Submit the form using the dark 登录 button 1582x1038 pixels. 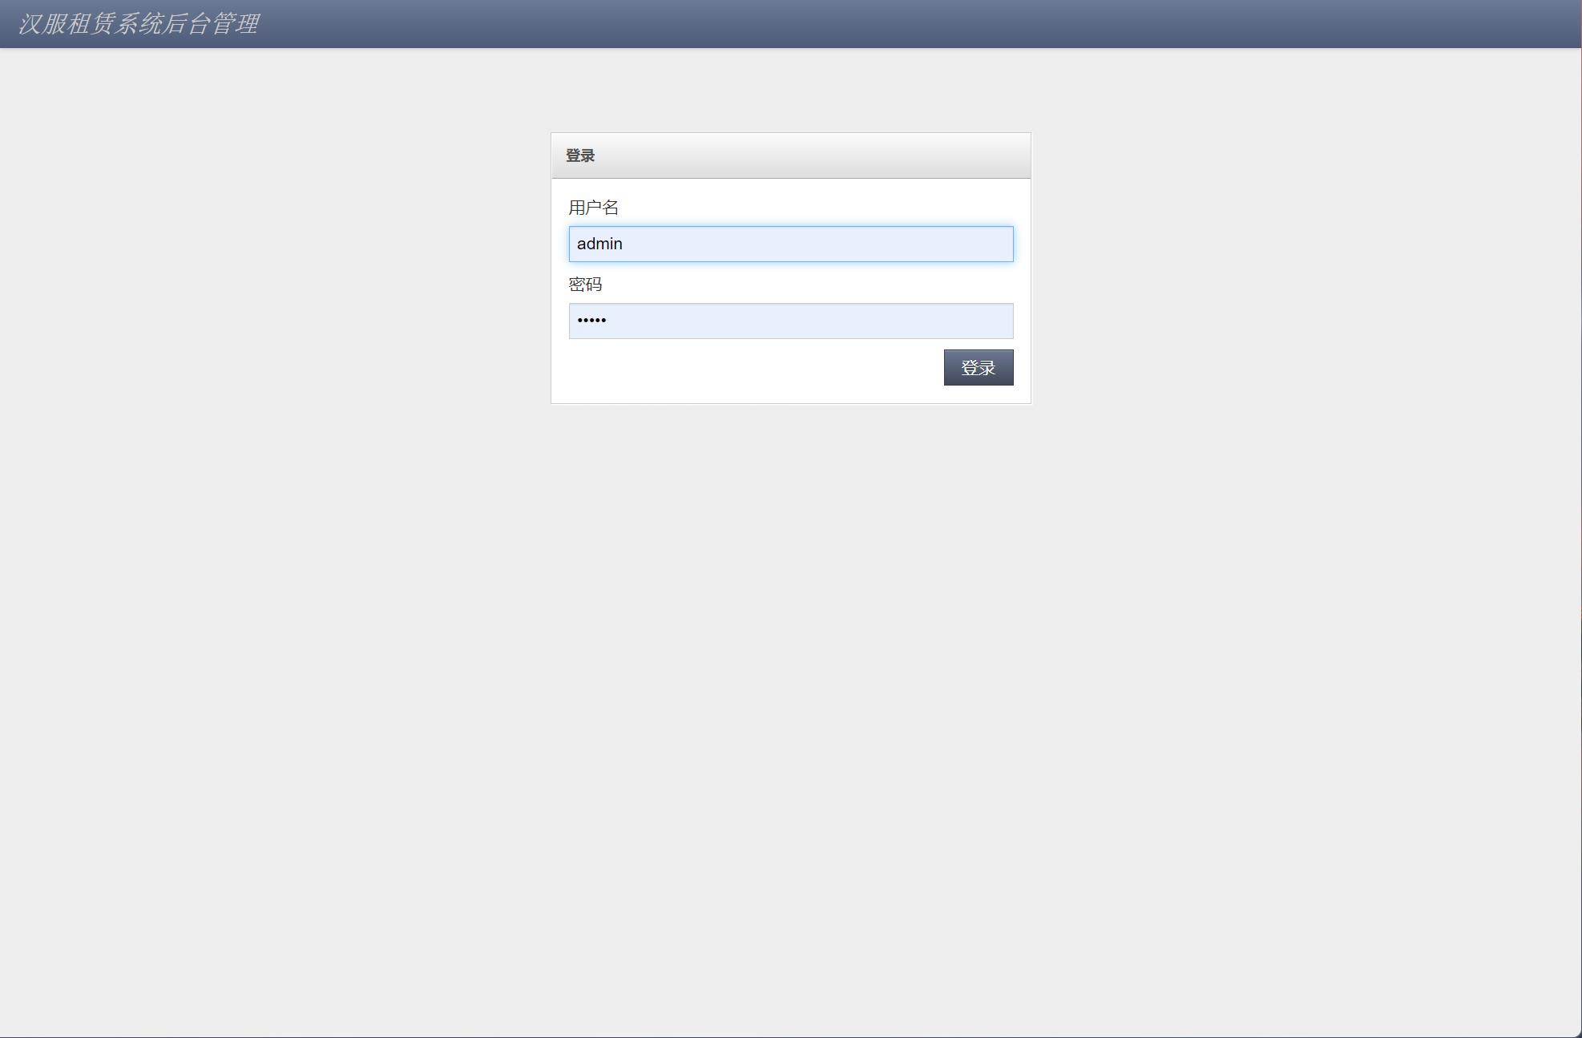(978, 367)
